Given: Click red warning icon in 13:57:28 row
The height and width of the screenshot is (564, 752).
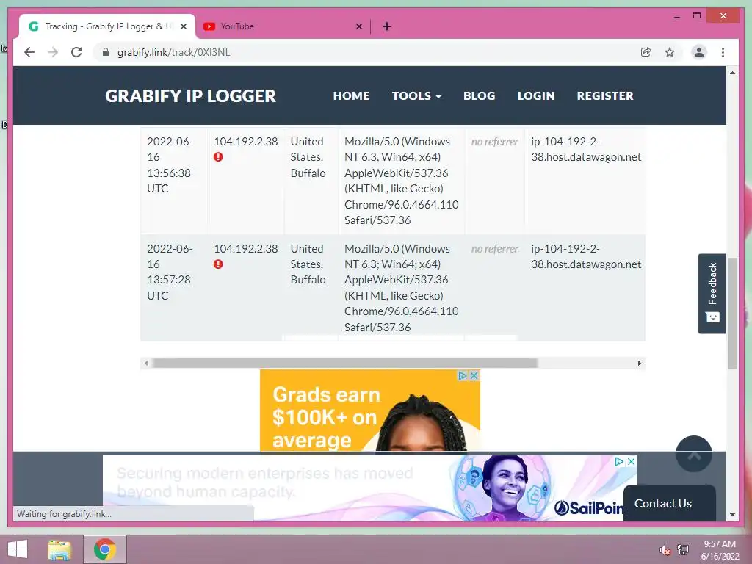Looking at the screenshot, I should (x=218, y=264).
